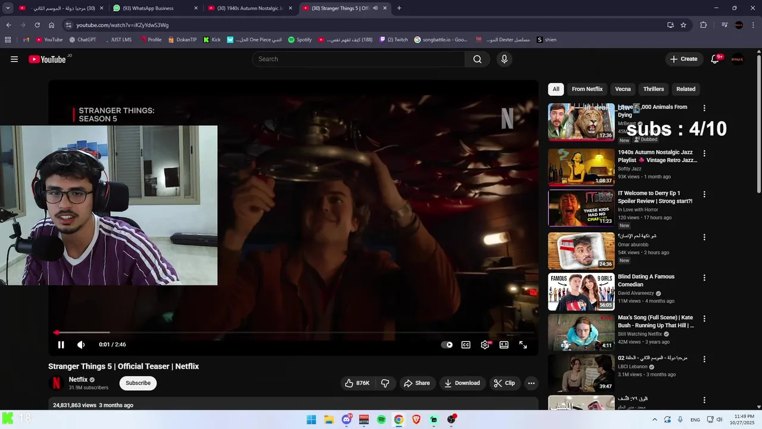
Task: Subscribe to the Netflix channel
Action: [138, 383]
